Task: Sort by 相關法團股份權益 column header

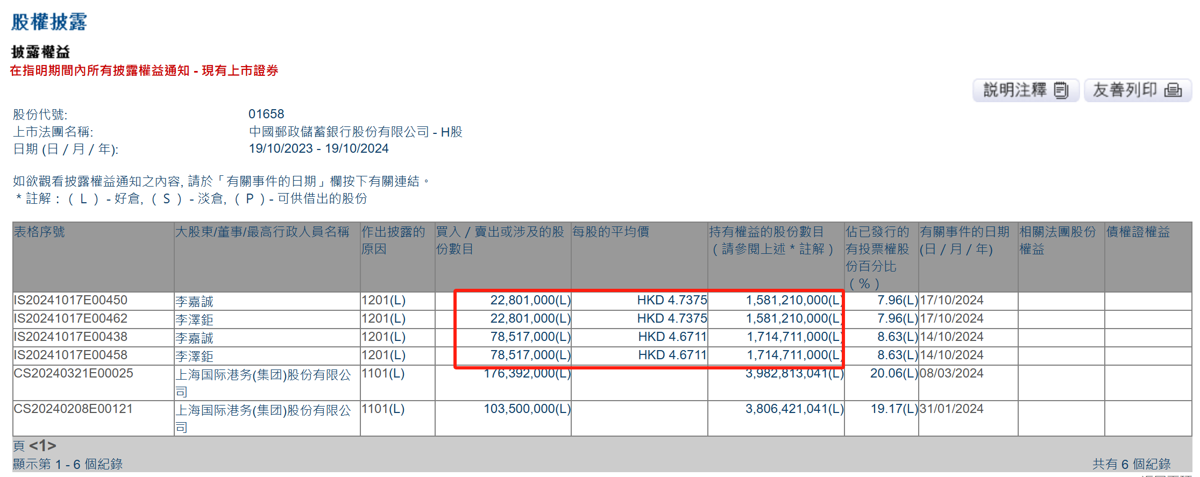Action: tap(1057, 240)
